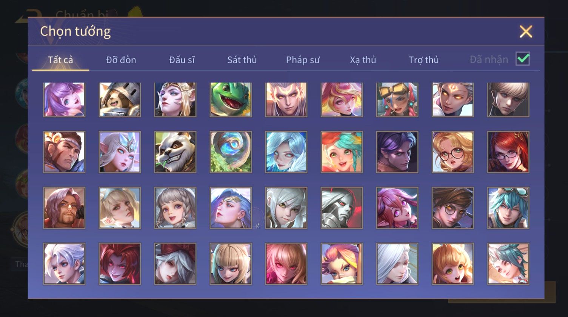Close the Chọn tướng dialog
568x317 pixels.
point(526,32)
